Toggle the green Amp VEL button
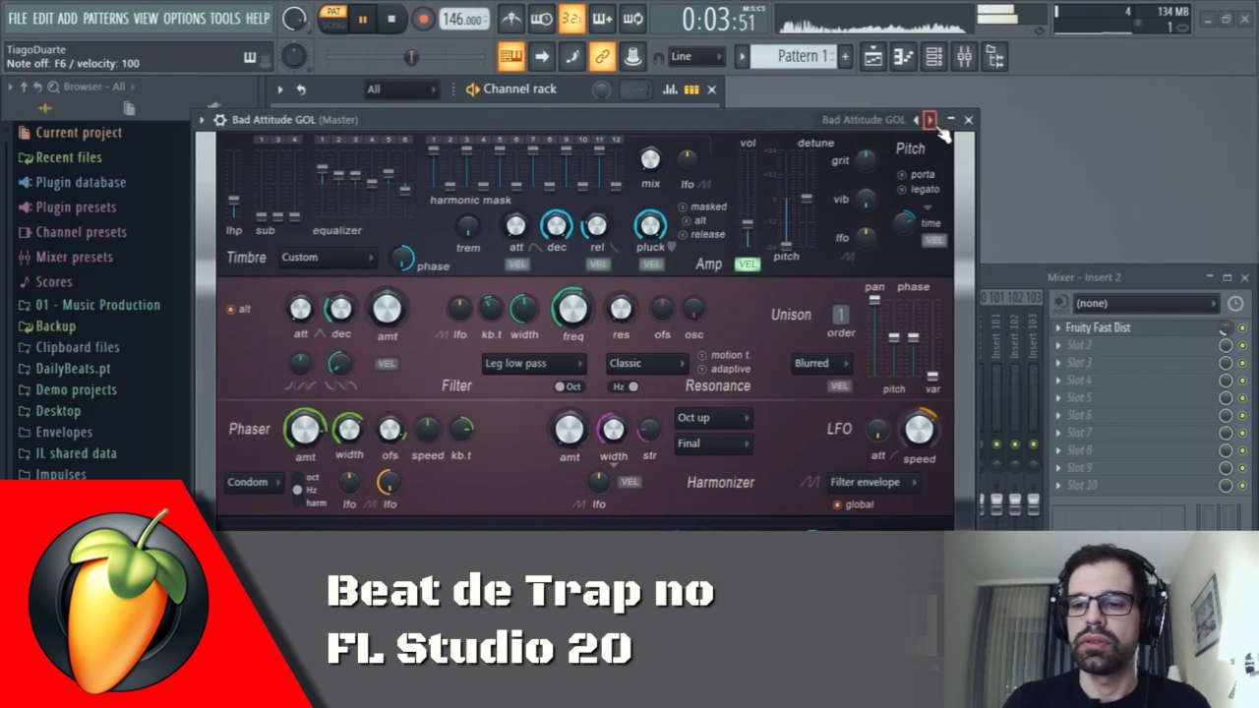The height and width of the screenshot is (708, 1259). (x=748, y=264)
